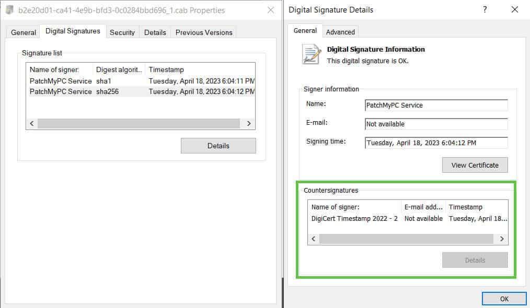Screen dimensions: 530x308
Task: Close the cab Properties window
Action: (x=271, y=10)
